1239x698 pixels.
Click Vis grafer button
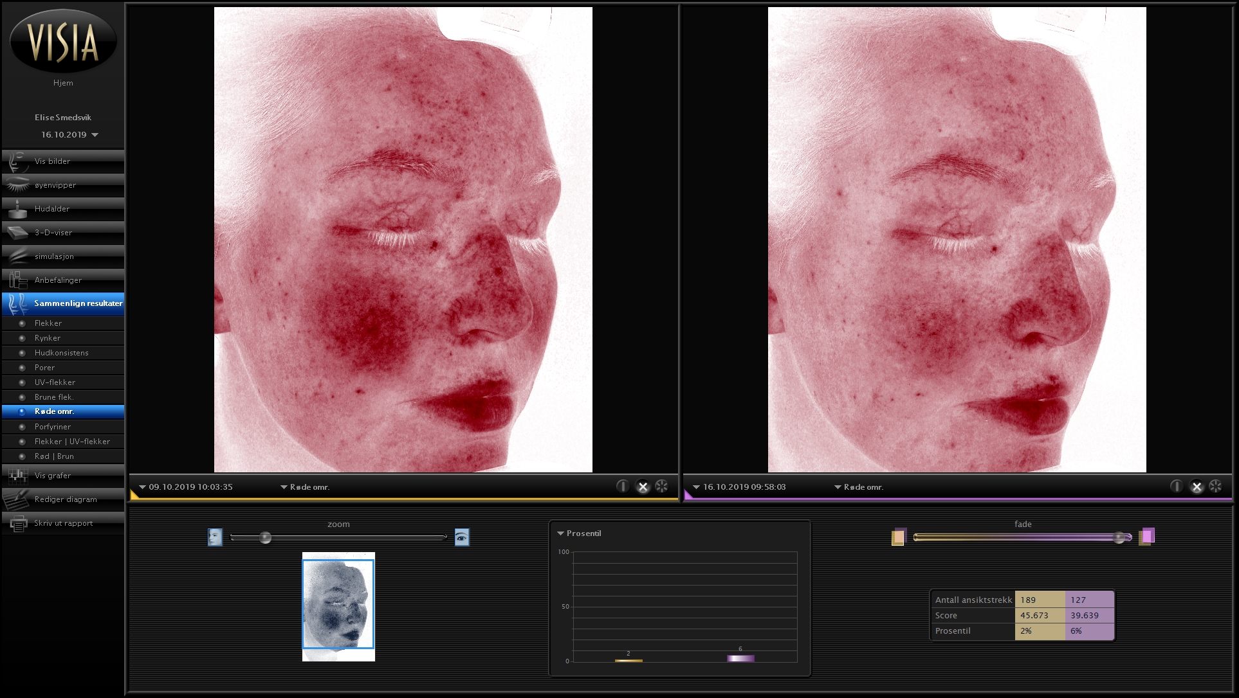tap(63, 476)
